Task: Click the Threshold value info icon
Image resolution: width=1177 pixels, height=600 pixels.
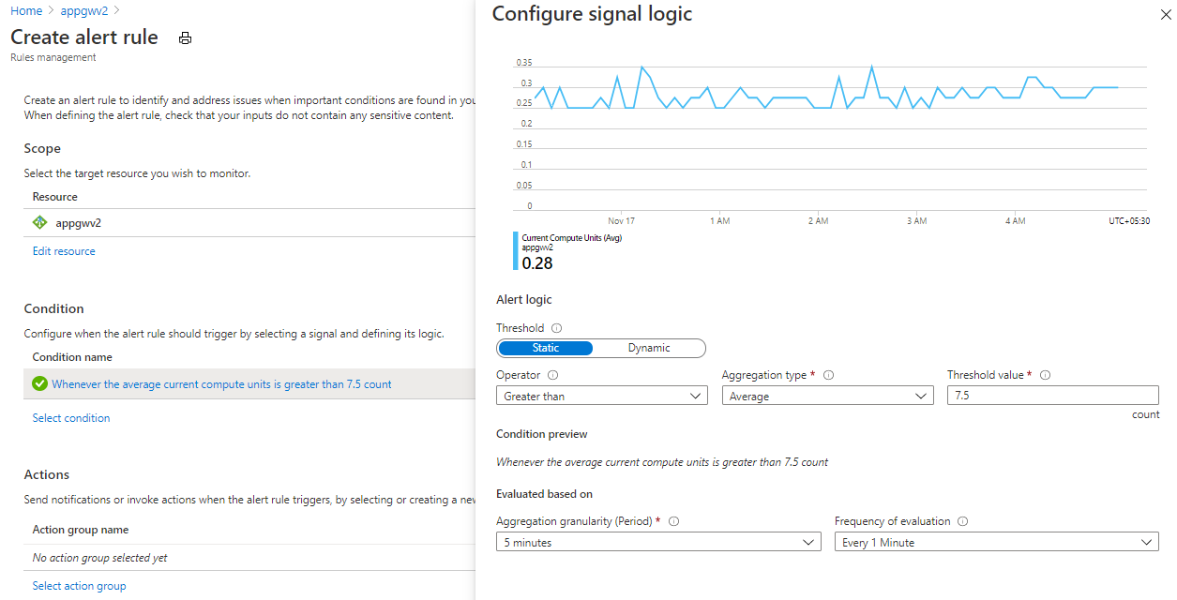Action: click(1045, 375)
